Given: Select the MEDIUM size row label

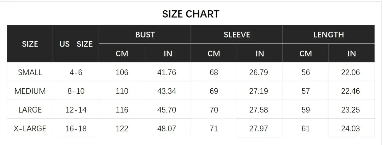Looking at the screenshot, I should [30, 91].
